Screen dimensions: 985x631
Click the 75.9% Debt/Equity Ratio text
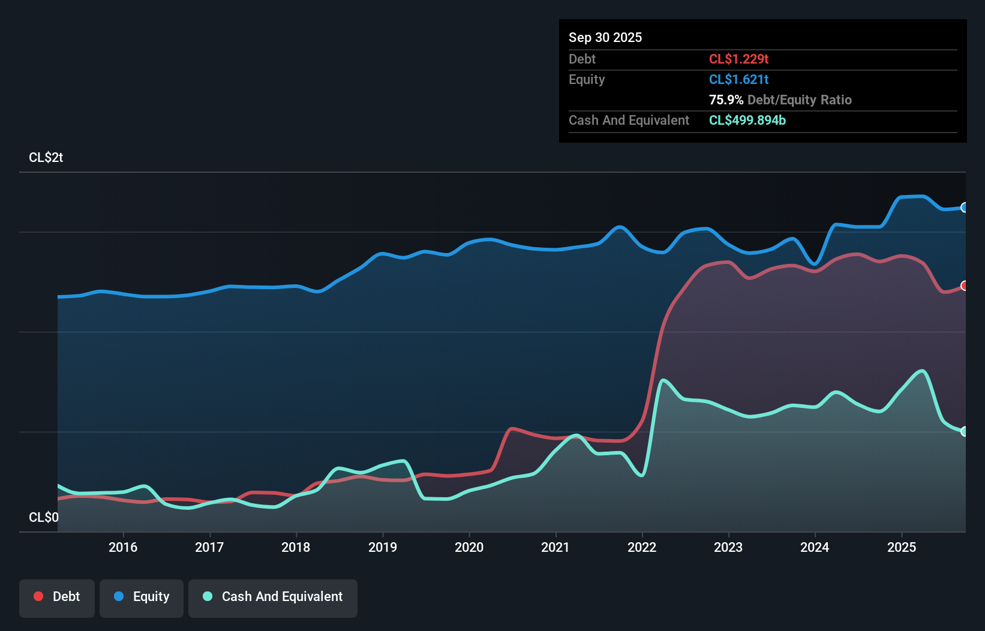coord(780,100)
